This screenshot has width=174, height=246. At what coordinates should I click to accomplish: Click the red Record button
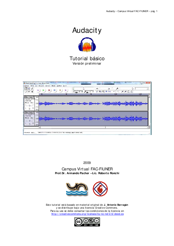tap(49, 90)
